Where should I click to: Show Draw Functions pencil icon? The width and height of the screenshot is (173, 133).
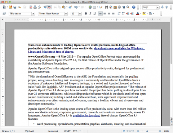point(101,7)
